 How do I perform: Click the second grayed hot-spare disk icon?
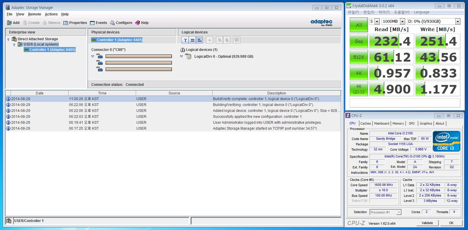(227, 40)
